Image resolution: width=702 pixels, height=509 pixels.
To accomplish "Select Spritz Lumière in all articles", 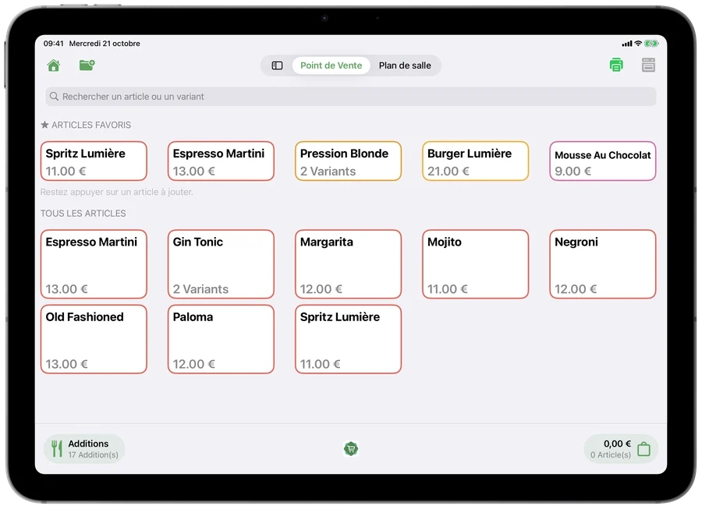I will click(x=348, y=339).
